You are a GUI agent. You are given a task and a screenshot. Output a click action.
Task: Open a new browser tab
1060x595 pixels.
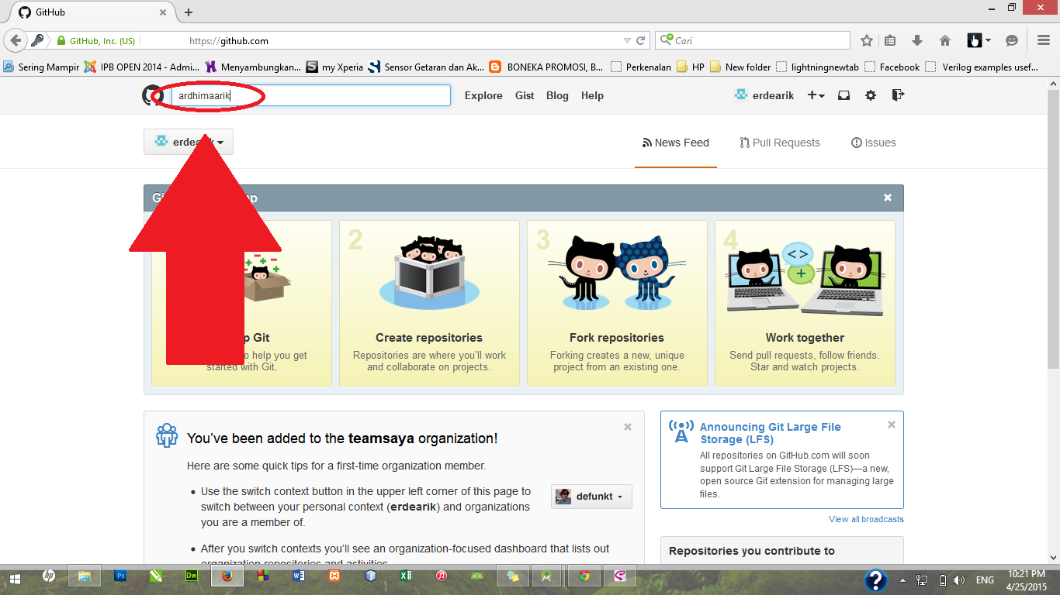[189, 12]
